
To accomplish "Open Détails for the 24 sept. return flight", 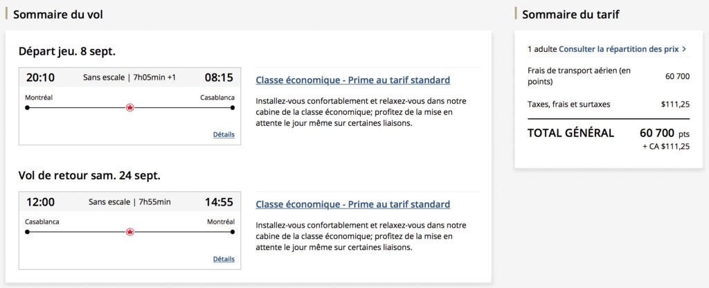I will coord(224,259).
